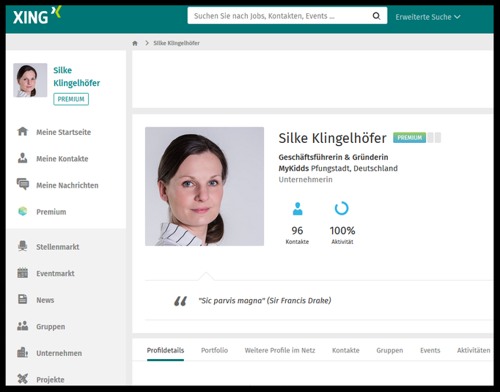Click the sidebar name Silke Klingelhöfer
The height and width of the screenshot is (392, 500).
pos(76,76)
